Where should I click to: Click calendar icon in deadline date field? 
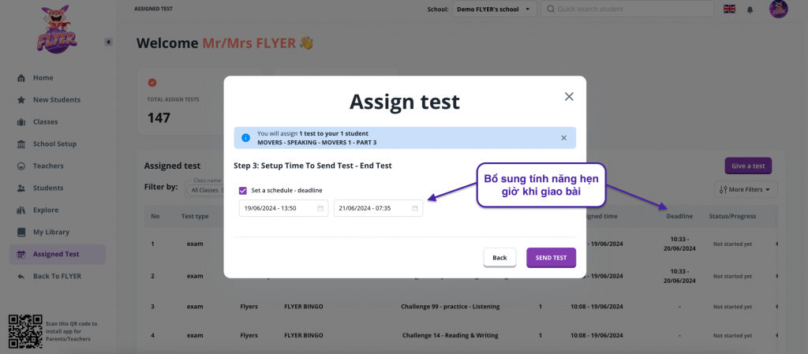[415, 208]
